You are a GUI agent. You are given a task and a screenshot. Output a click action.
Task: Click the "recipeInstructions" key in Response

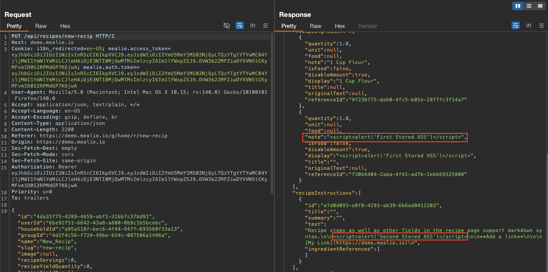pos(323,193)
